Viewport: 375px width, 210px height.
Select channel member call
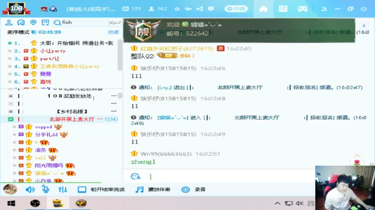click(x=40, y=157)
